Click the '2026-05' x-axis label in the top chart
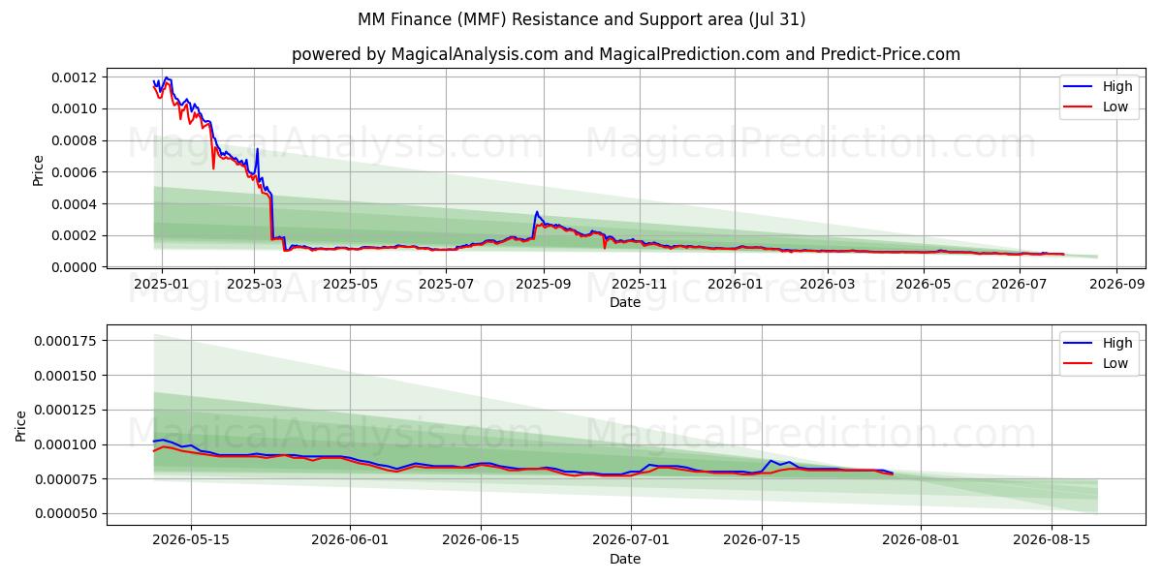Screen dimensions: 1163x581 pos(922,285)
